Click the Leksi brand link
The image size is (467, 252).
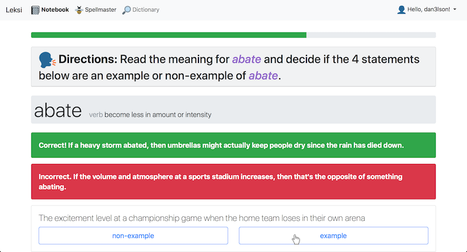13,10
